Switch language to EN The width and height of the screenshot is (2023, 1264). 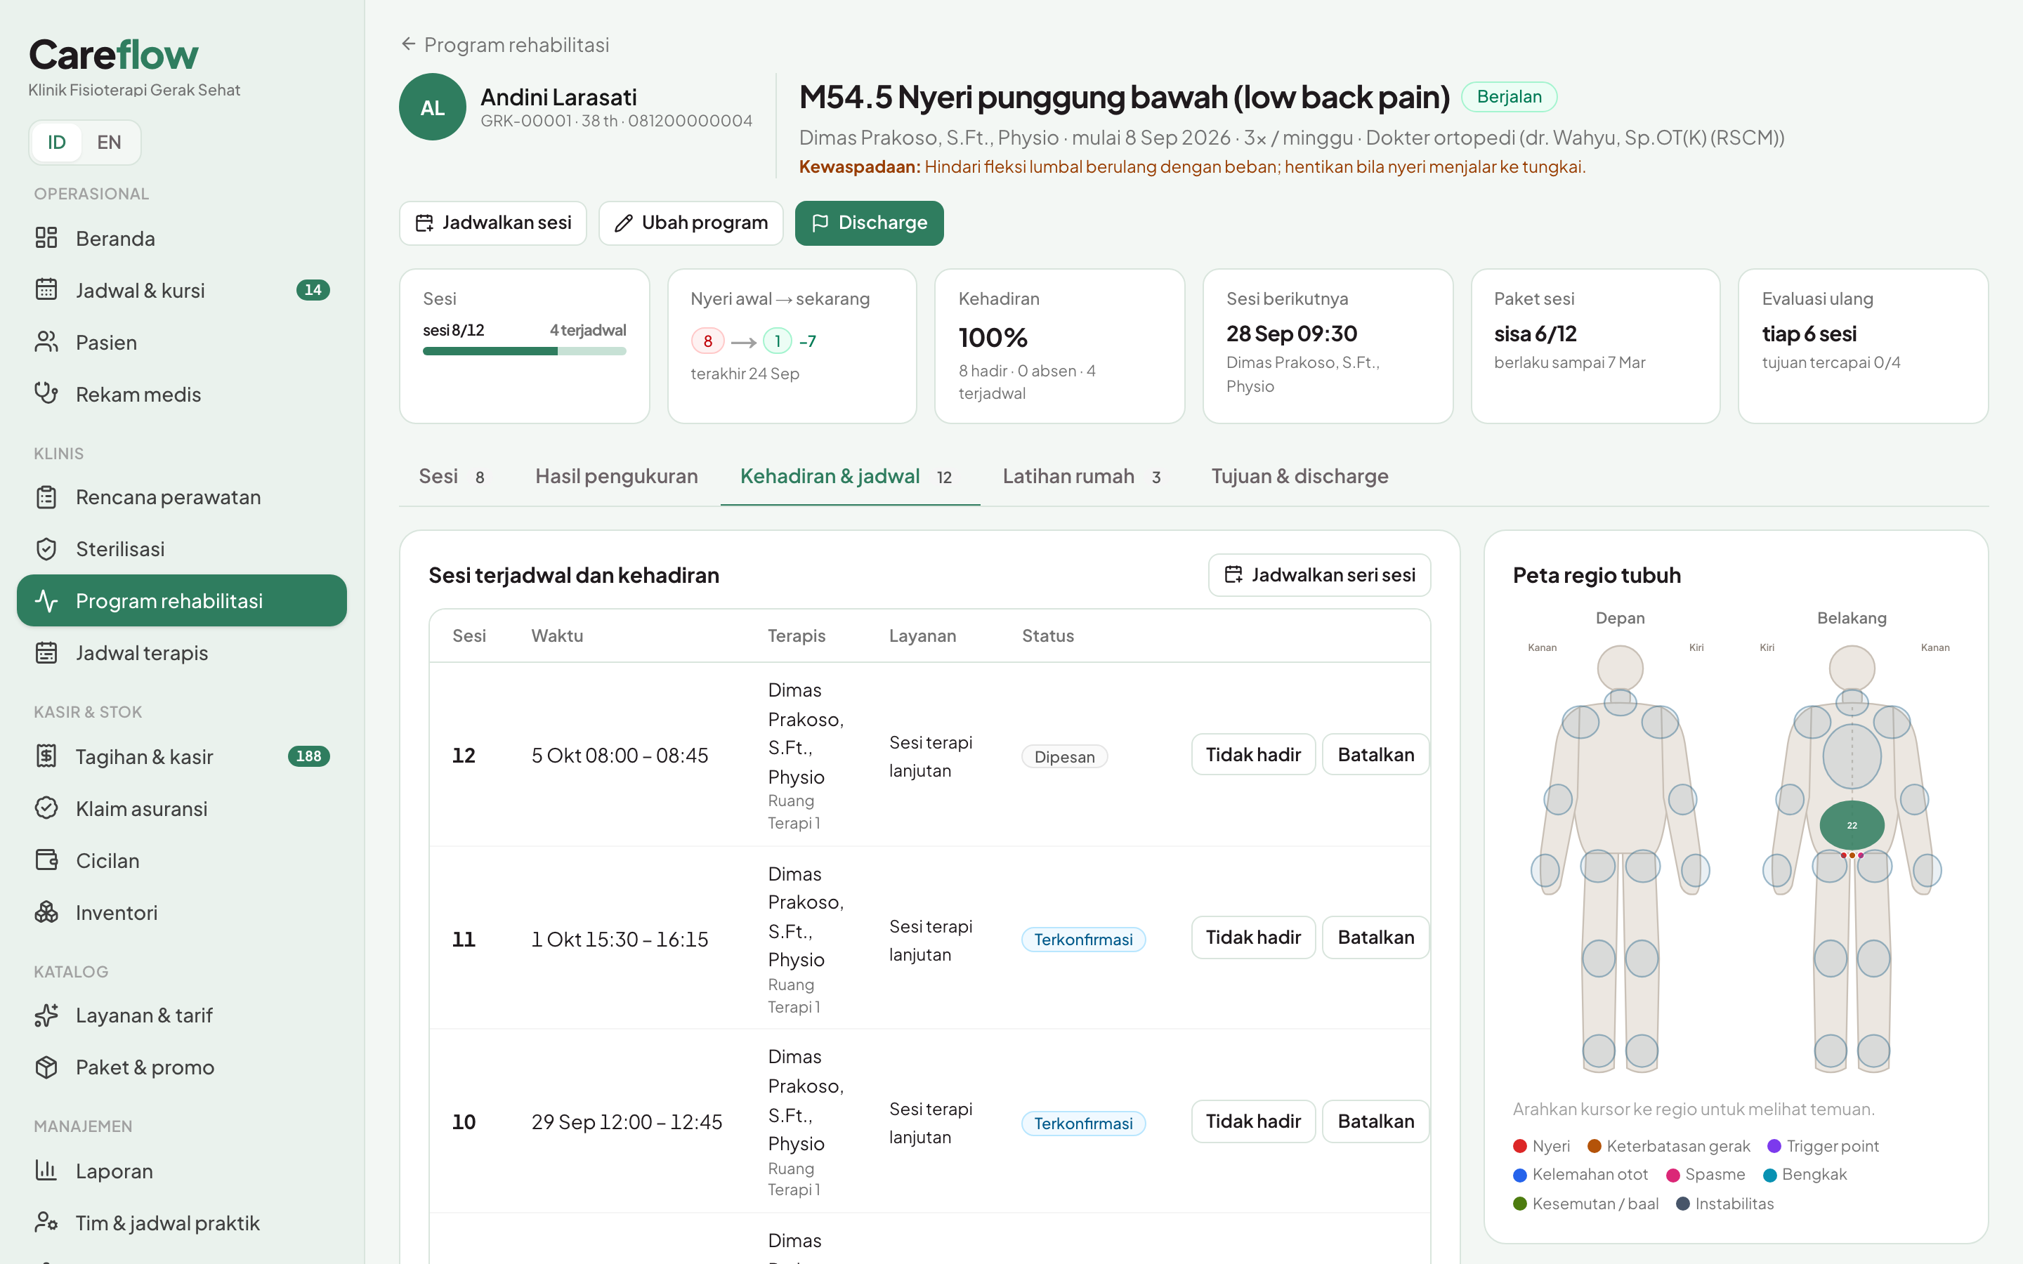[x=109, y=142]
